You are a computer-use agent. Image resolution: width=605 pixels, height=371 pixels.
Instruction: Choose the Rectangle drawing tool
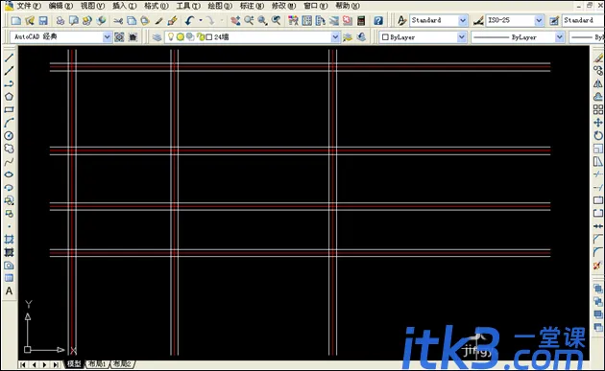tap(9, 110)
